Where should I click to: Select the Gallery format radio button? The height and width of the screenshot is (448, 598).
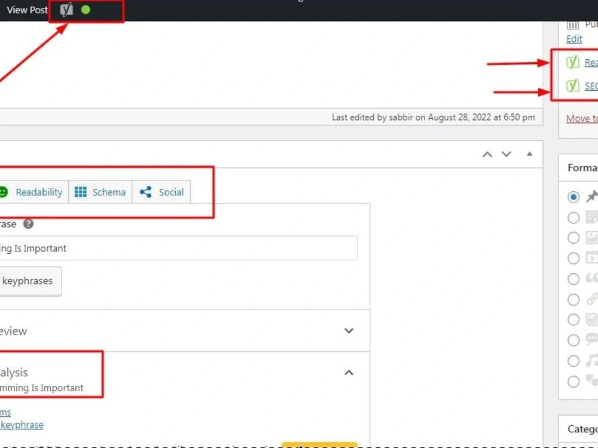[573, 320]
